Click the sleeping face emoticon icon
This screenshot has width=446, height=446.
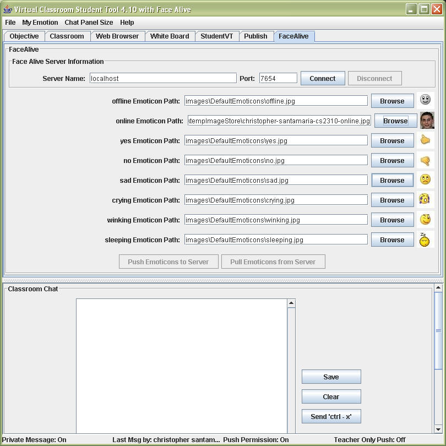tap(424, 240)
